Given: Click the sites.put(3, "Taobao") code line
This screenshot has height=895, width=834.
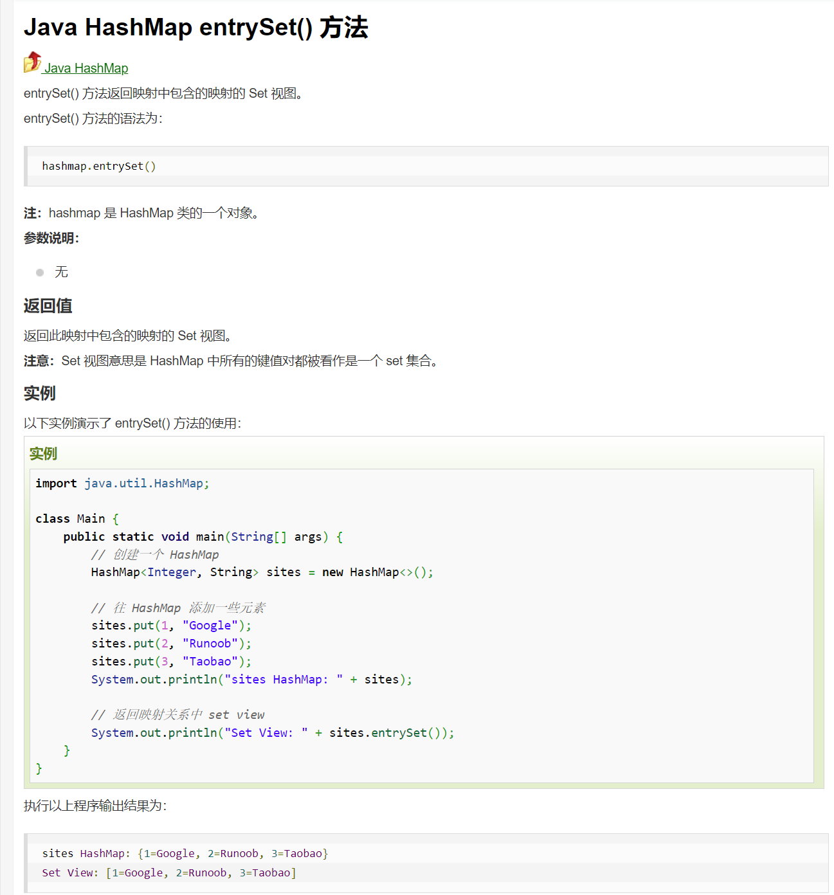Looking at the screenshot, I should (170, 661).
